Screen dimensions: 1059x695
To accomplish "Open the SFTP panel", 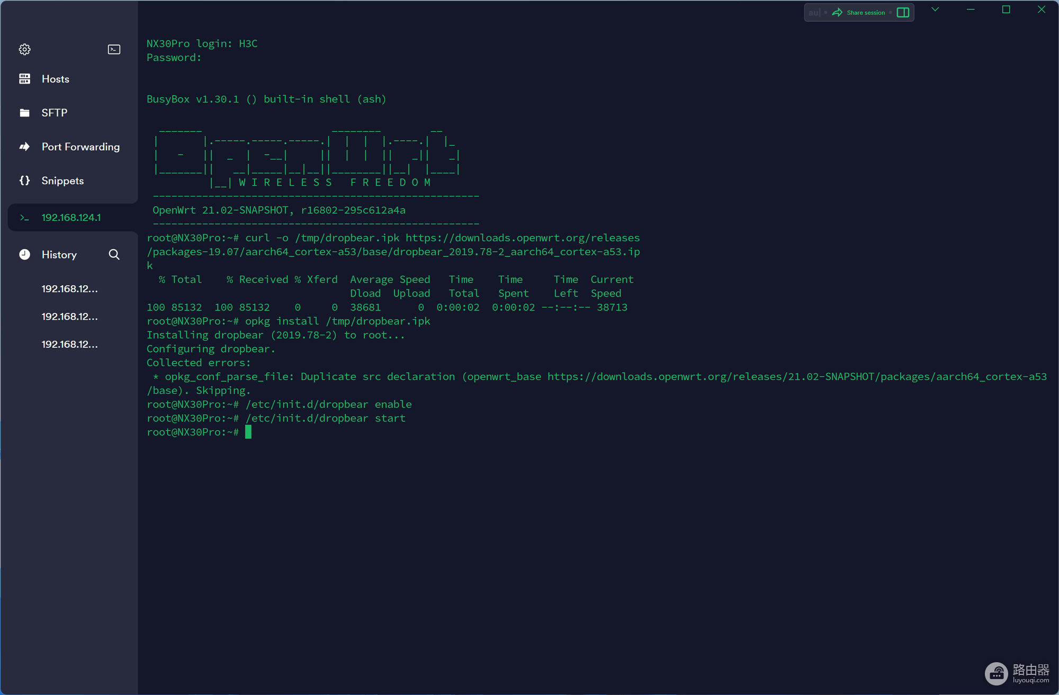I will 54,113.
